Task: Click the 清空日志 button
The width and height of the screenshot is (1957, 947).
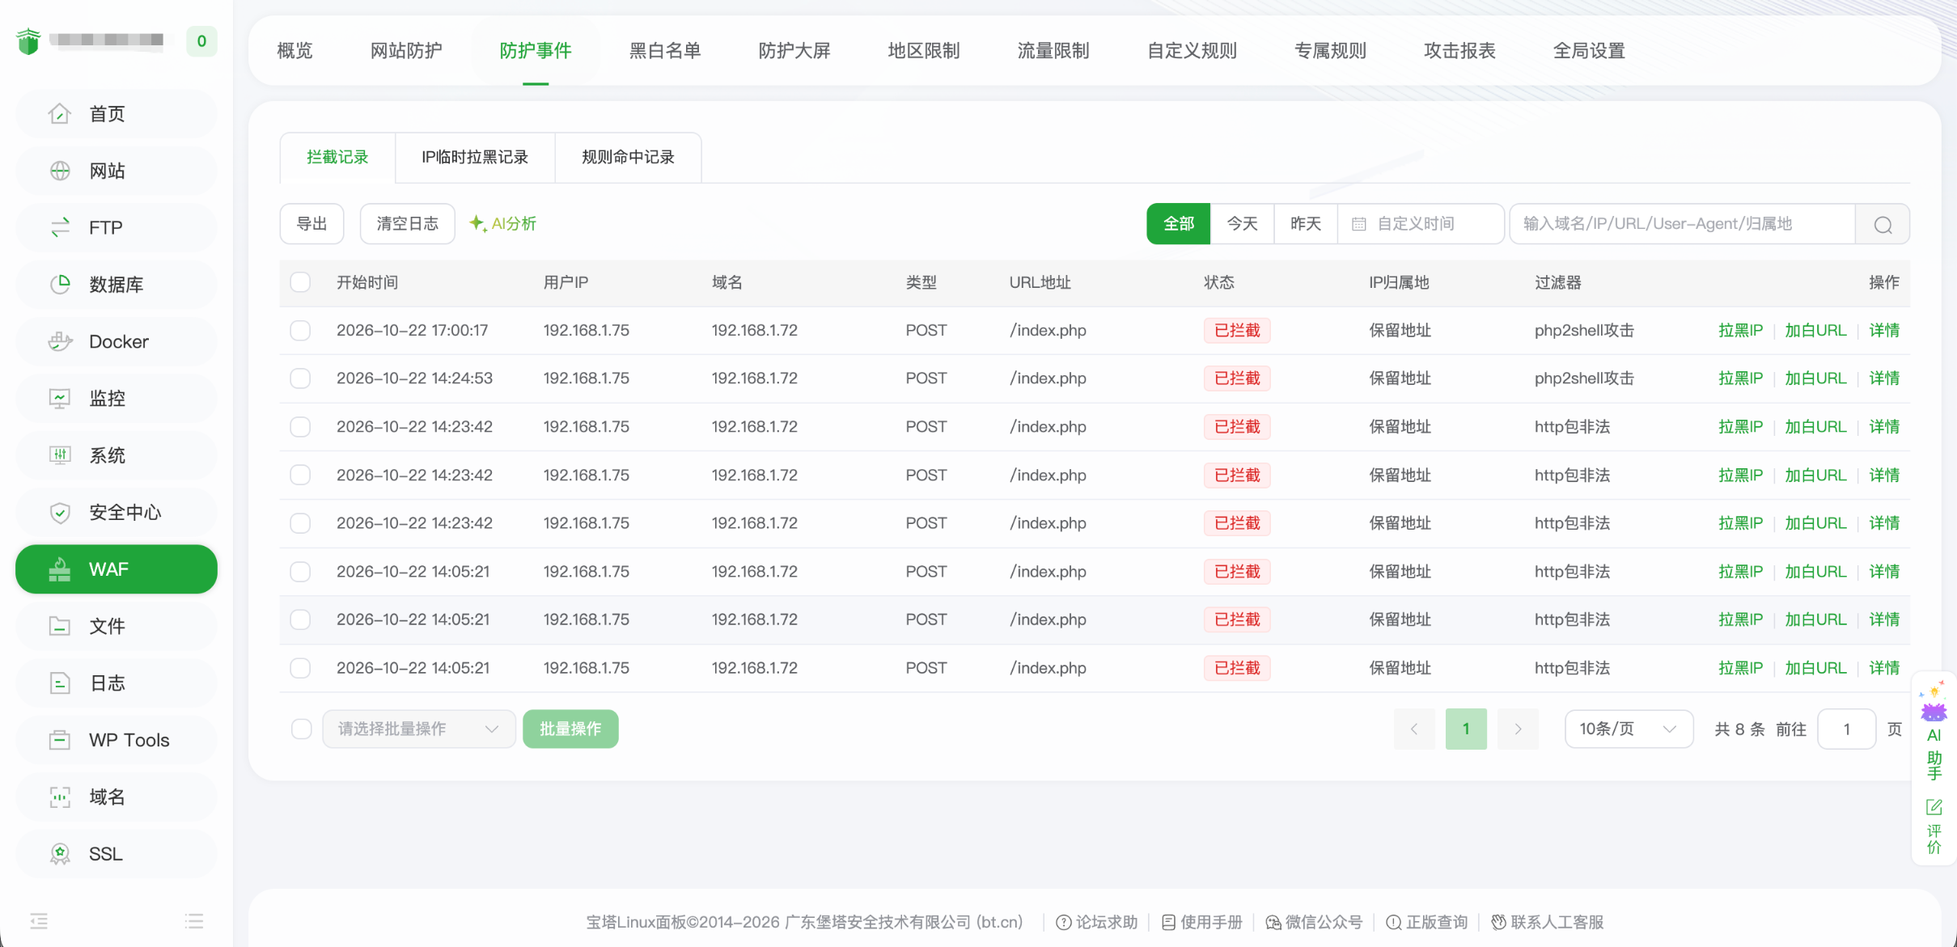Action: (407, 224)
